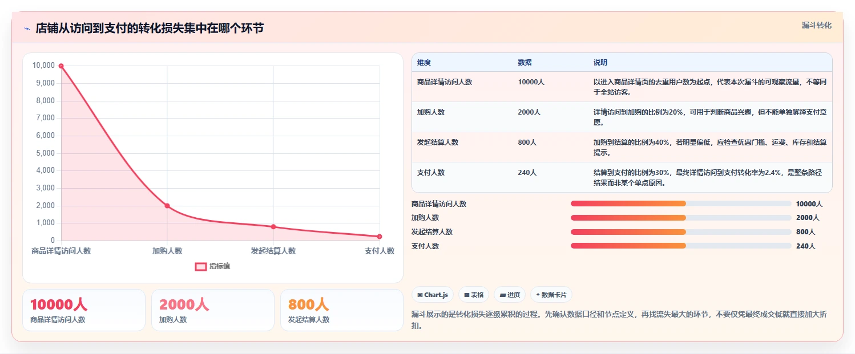Screen dimensions: 855x354
Task: Click the 2000人 label beside the progress bar
Action: 808,218
